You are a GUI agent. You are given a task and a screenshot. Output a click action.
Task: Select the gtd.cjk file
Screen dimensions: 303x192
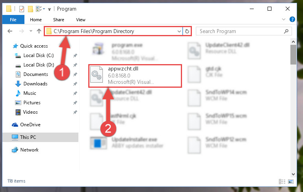coord(205,74)
